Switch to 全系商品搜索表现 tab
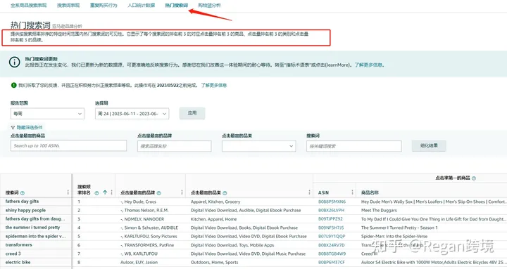507x269 pixels. pyautogui.click(x=28, y=5)
